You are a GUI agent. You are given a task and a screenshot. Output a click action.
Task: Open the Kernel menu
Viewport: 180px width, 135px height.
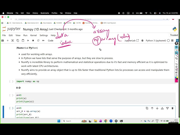[33, 35]
